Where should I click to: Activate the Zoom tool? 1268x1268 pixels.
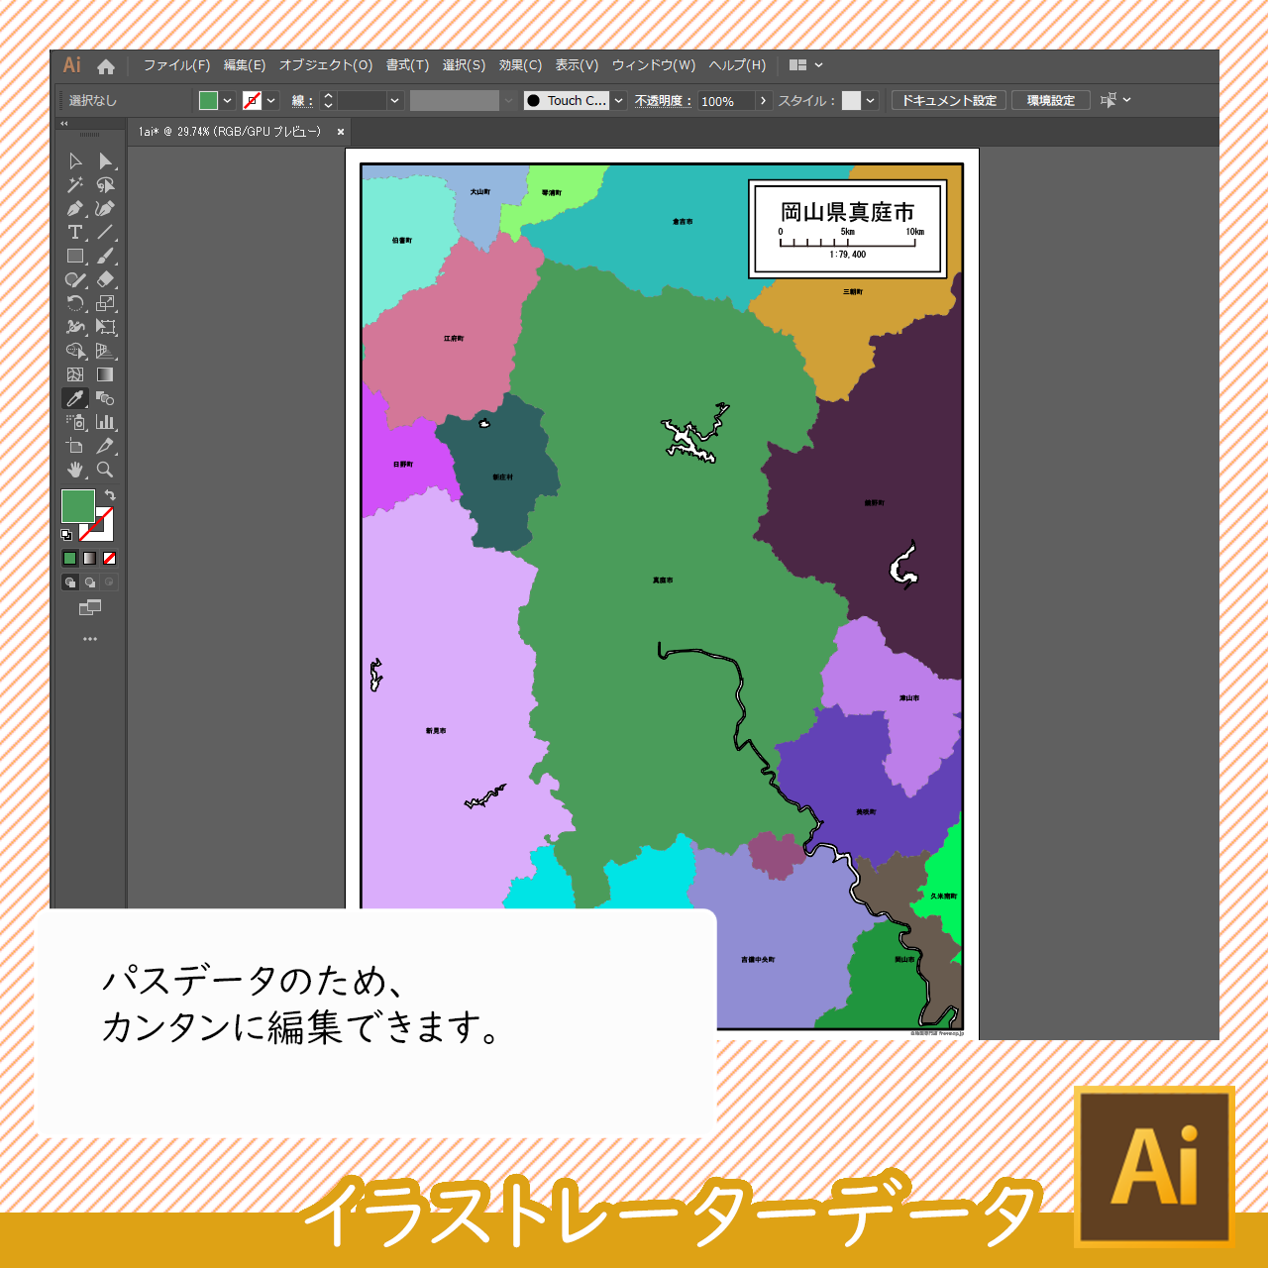tap(105, 470)
